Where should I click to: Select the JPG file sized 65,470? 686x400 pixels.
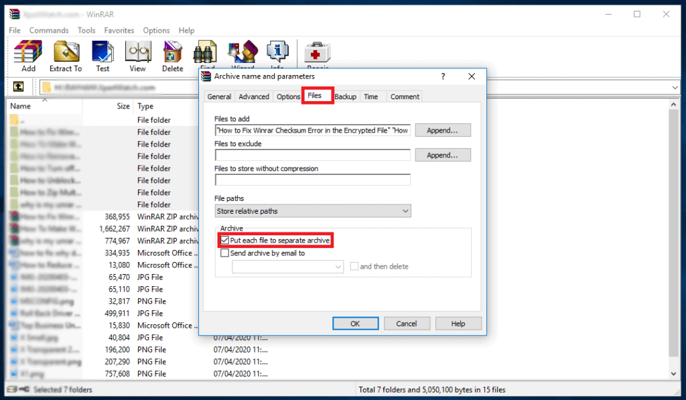pyautogui.click(x=103, y=277)
